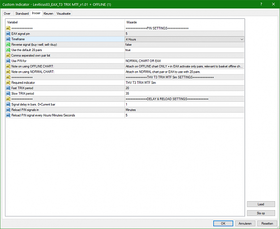The image size is (280, 229).
Task: Select the Use PIN for value field
Action: [x=185, y=61]
